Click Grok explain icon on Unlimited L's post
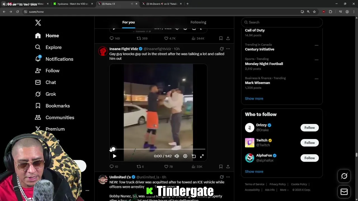358x201 pixels. [x=222, y=177]
